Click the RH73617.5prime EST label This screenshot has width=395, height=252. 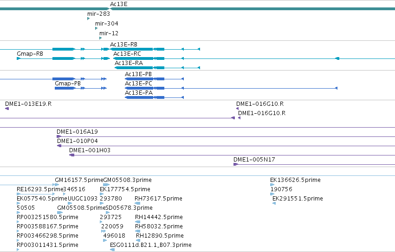(158, 199)
